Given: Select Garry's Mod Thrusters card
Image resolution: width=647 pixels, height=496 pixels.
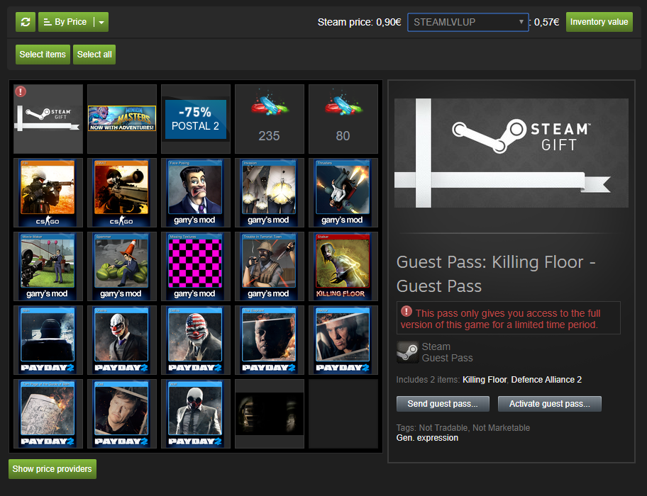Looking at the screenshot, I should point(343,193).
